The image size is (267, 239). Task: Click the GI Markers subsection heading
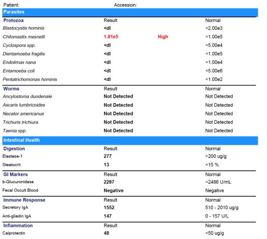point(16,174)
